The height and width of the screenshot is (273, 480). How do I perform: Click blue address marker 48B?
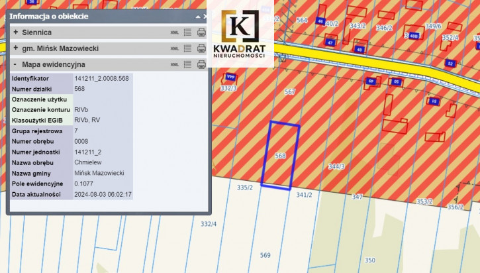coord(413,36)
